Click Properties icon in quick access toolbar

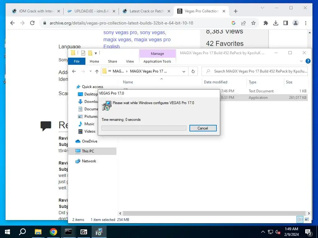click(83, 53)
